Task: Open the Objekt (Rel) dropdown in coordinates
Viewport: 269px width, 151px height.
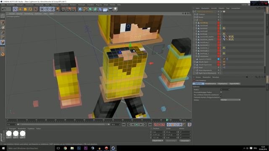Action: point(158,141)
